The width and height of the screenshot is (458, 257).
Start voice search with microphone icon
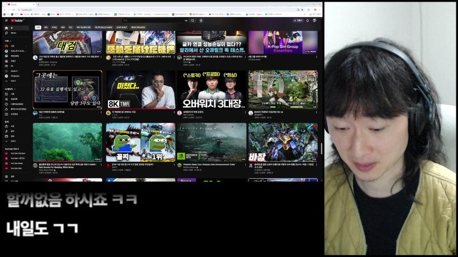pyautogui.click(x=201, y=20)
